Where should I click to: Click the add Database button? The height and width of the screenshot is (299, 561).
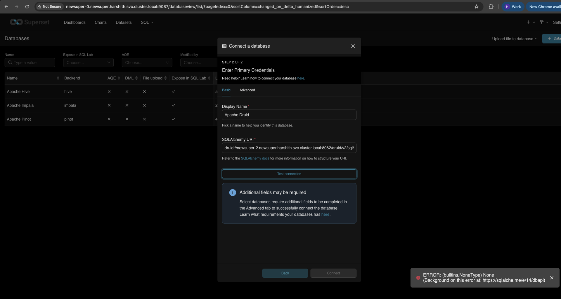[552, 39]
